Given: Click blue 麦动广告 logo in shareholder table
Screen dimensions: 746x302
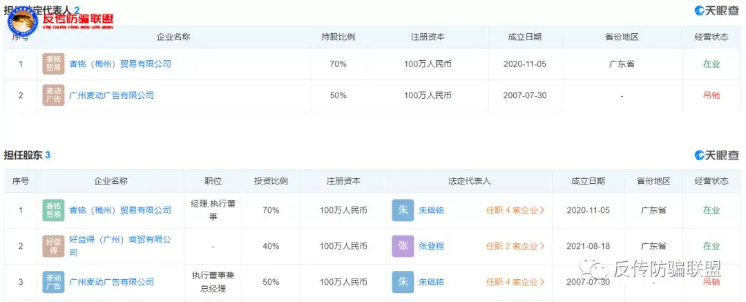Looking at the screenshot, I should click(x=53, y=282).
